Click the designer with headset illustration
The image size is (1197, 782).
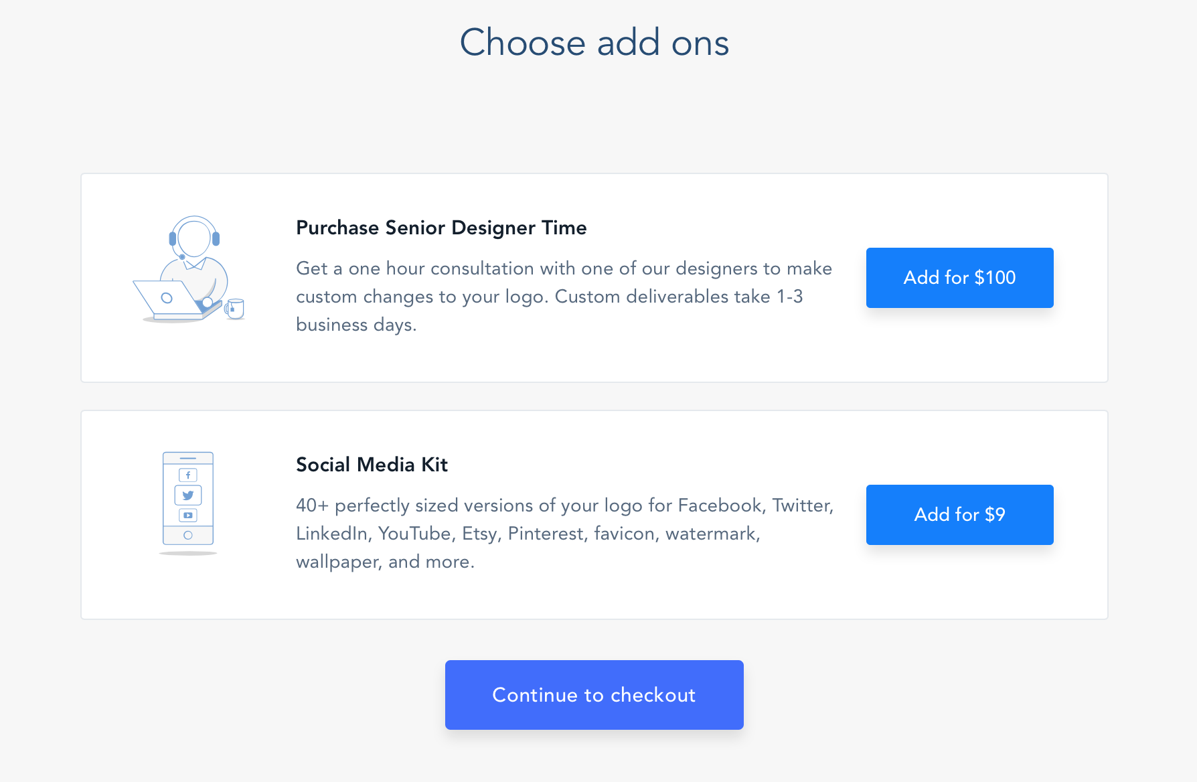click(x=189, y=269)
